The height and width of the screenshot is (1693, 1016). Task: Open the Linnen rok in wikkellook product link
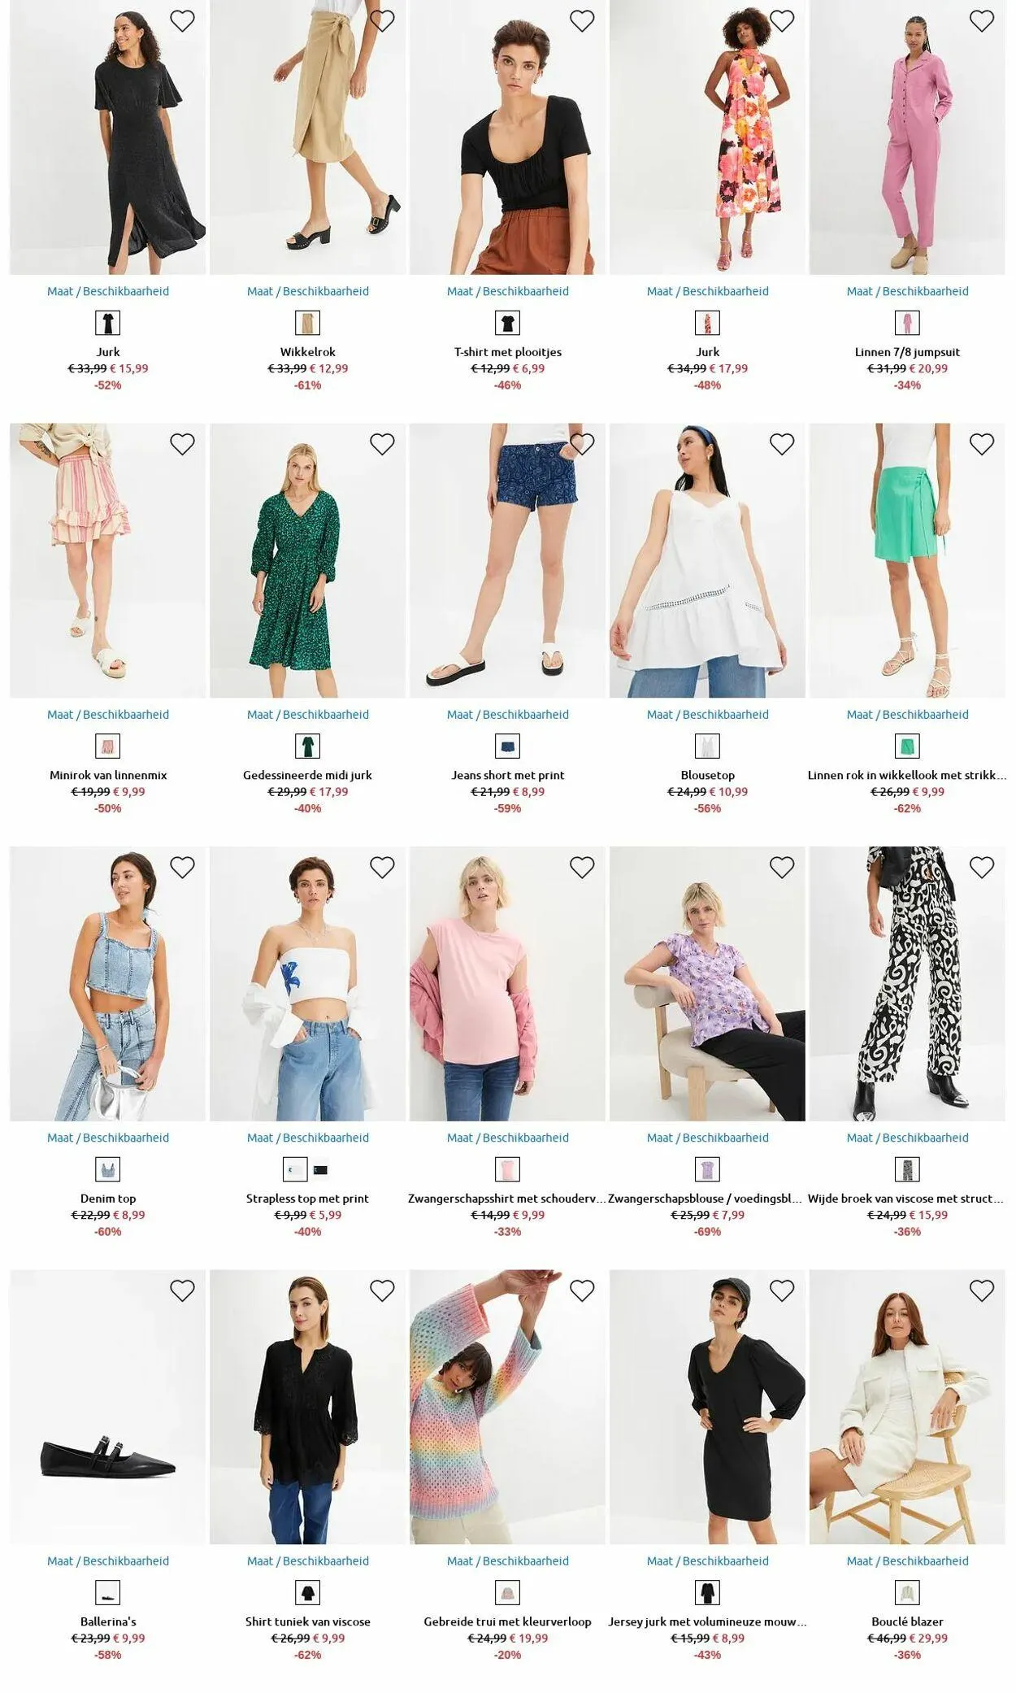[x=907, y=775]
